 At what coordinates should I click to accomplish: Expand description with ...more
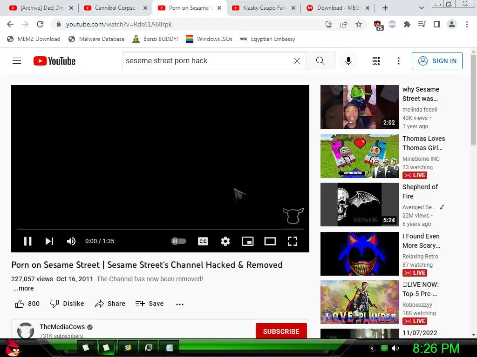click(23, 288)
